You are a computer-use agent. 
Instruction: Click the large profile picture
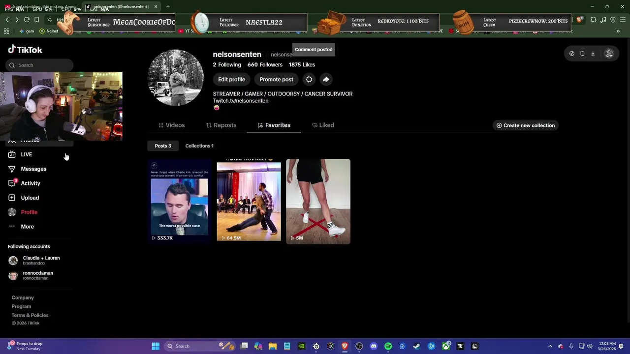pyautogui.click(x=176, y=78)
